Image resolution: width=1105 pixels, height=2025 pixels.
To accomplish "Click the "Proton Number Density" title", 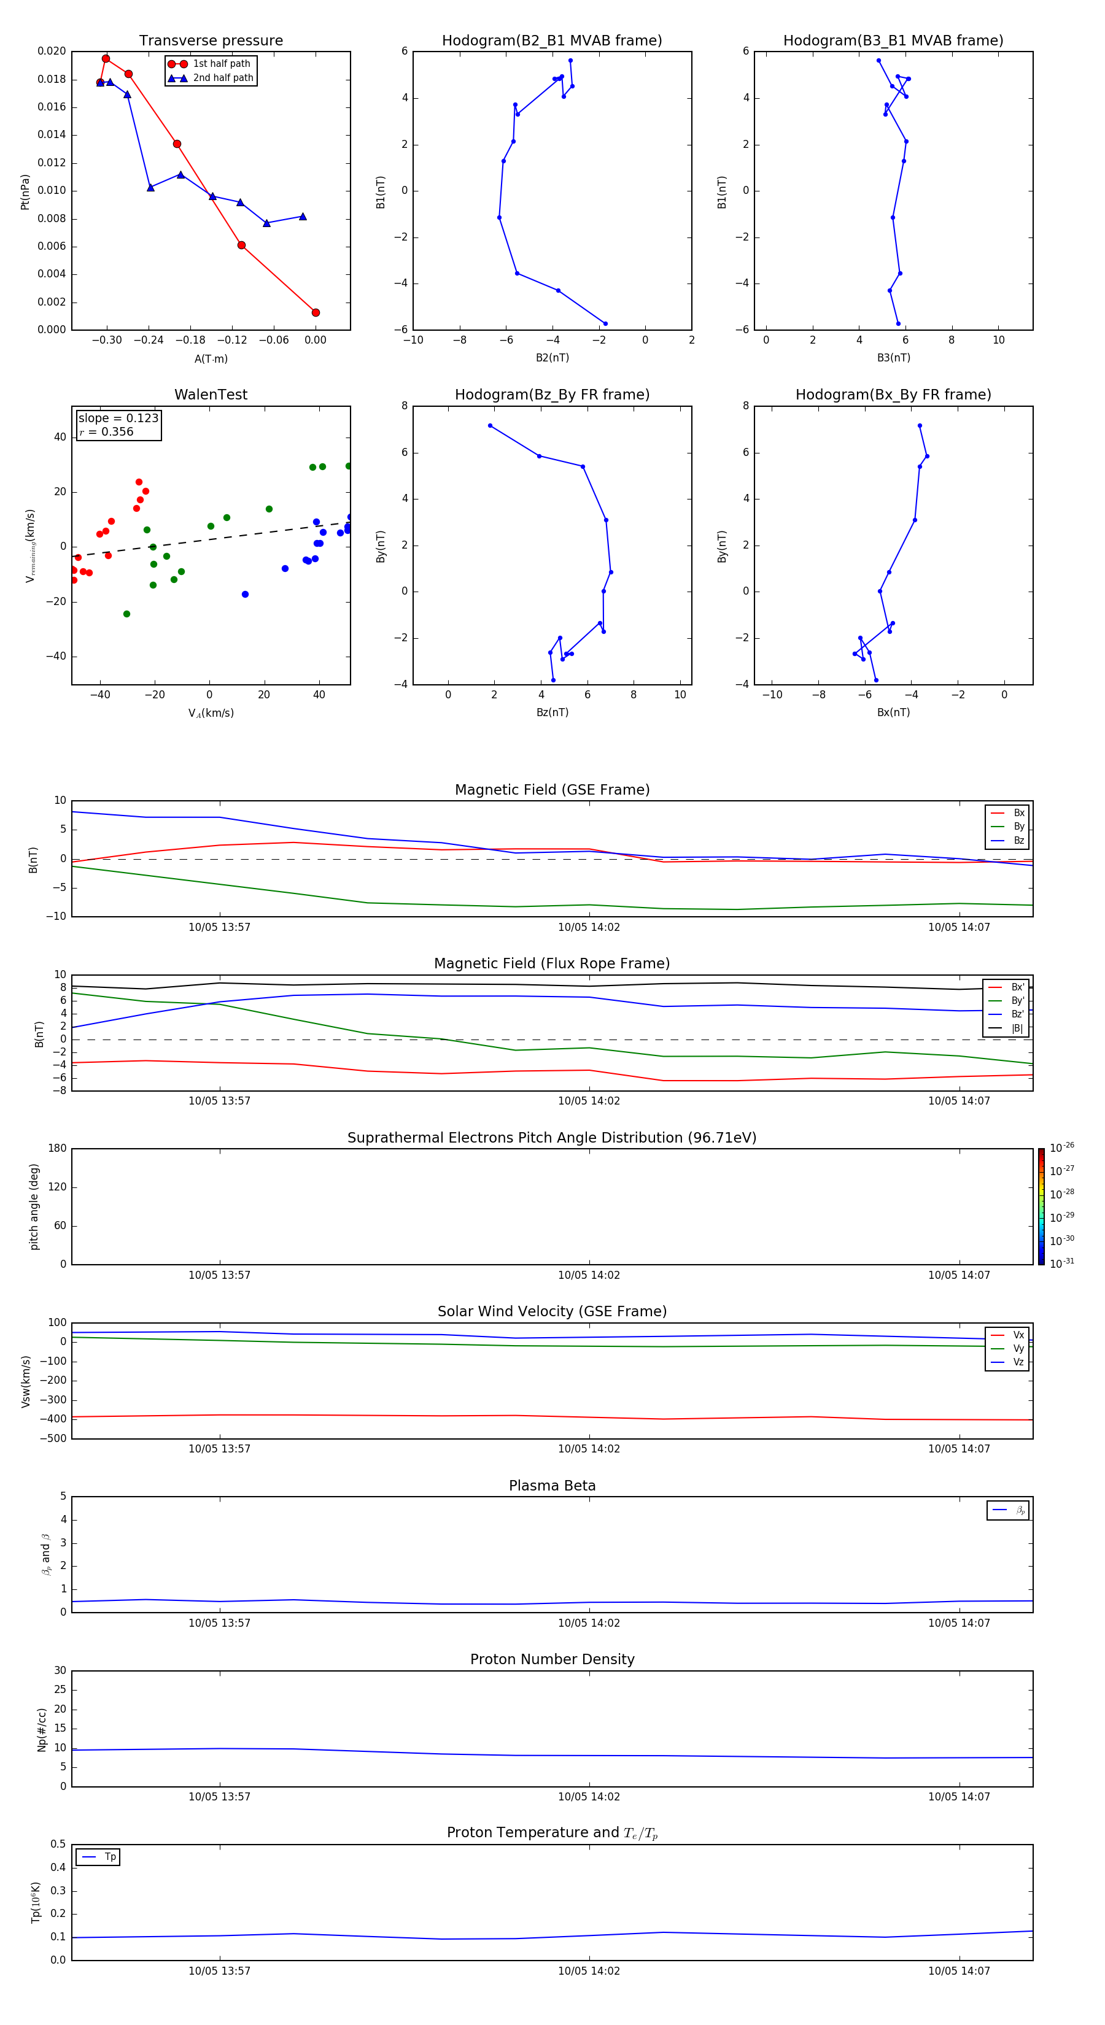I will 552,1659.
